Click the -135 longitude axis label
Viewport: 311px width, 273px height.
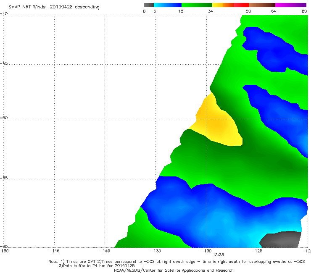pos(155,251)
